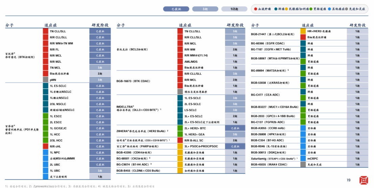374x188 pixels.
Task: Click 已获批 badge for 2L+ HER2+ BTC
Action: (x=235, y=128)
